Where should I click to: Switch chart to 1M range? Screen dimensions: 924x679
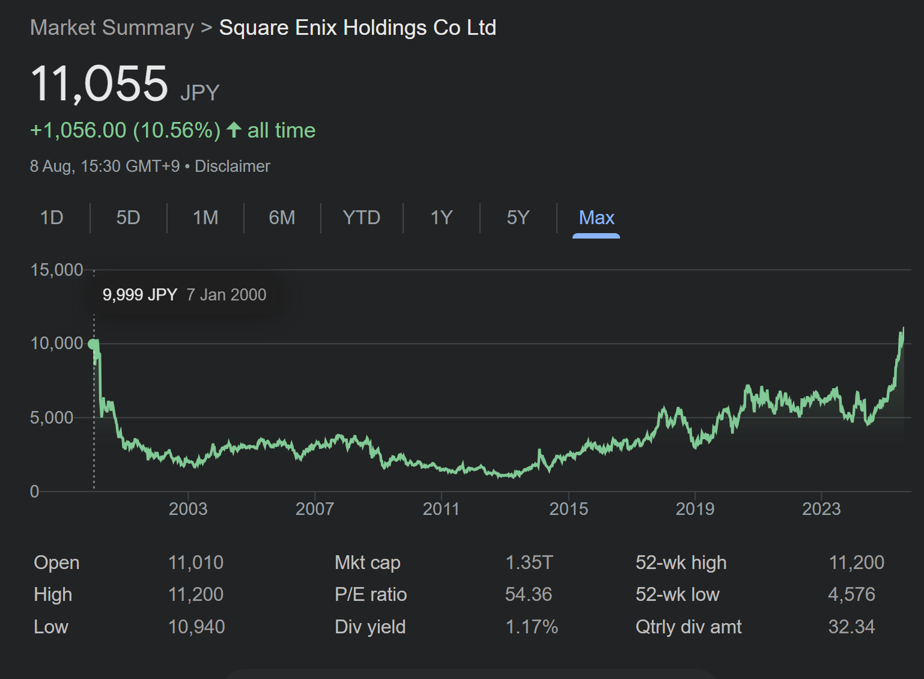(205, 218)
